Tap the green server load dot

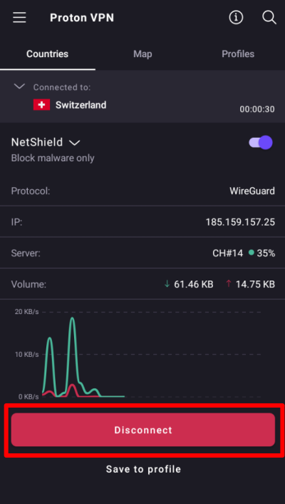click(252, 253)
